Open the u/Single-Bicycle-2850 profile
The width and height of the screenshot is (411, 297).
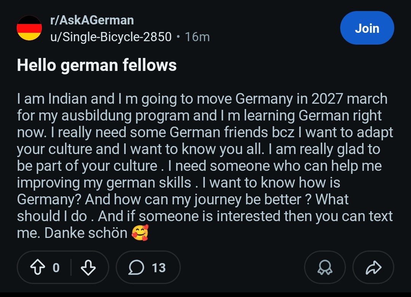tap(111, 37)
